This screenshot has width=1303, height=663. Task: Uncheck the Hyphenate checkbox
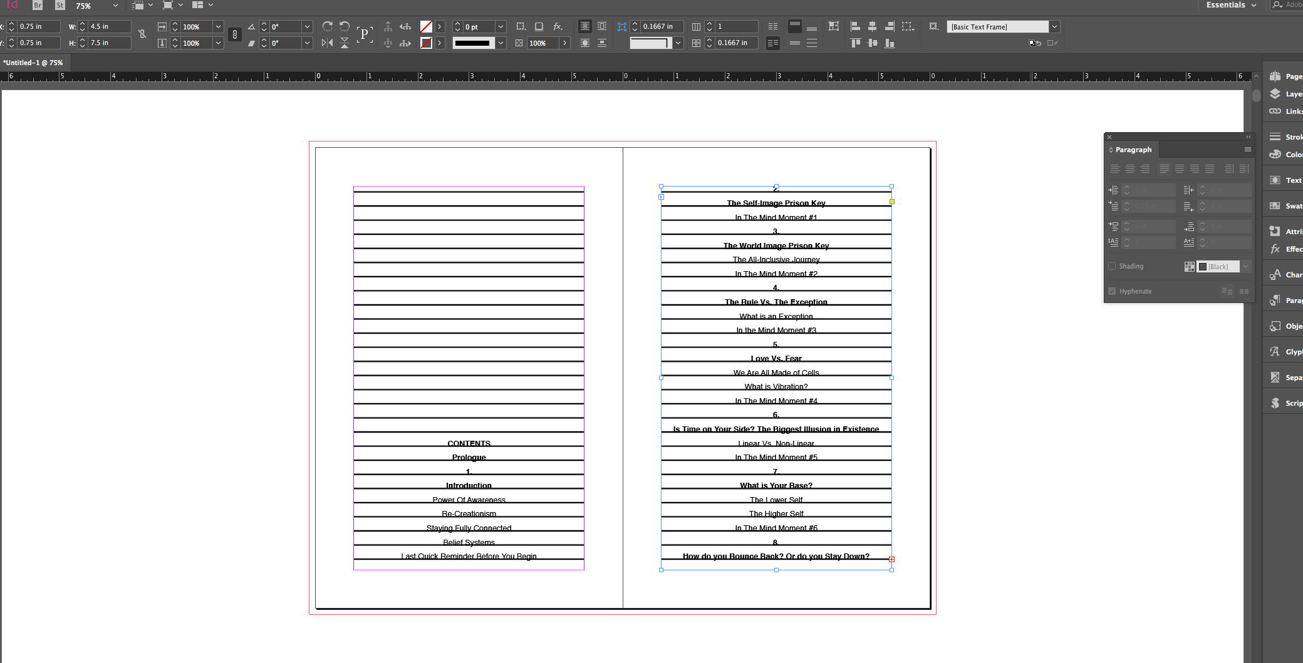tap(1112, 291)
